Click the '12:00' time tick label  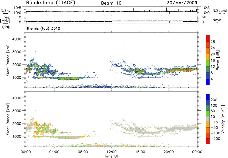111,152
